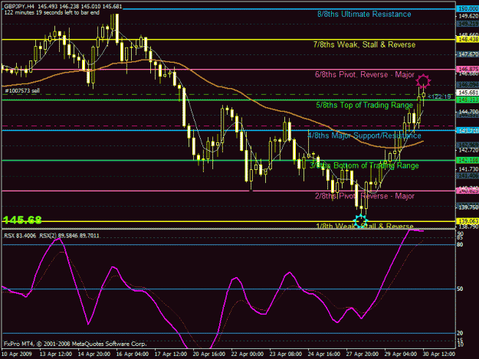Viewport: 479px width, 359px height.
Task: Select the 6/8ths Pivot, Reverse - Major label
Action: pos(365,75)
